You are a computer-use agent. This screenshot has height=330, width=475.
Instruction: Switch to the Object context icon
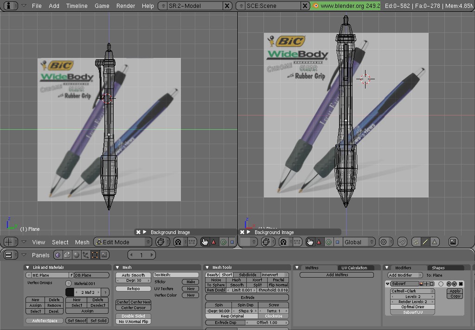86,255
